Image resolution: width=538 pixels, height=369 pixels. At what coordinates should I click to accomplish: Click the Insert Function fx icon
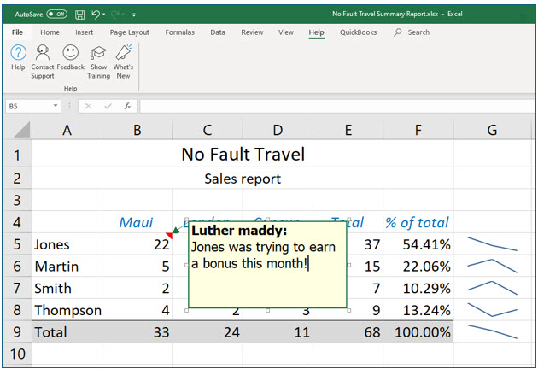pos(127,107)
